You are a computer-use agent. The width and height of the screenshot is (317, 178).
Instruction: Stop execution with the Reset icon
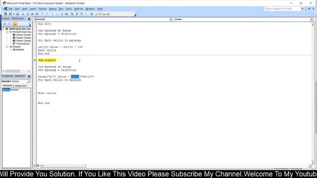pos(62,14)
